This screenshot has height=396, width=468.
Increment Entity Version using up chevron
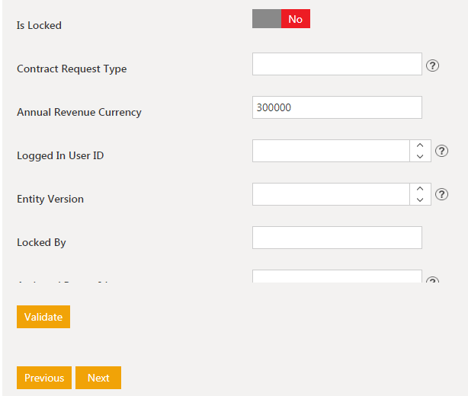420,189
